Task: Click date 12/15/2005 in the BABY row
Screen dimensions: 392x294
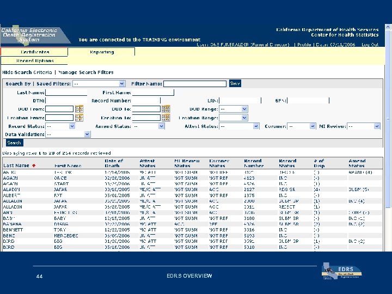Action: point(117,218)
